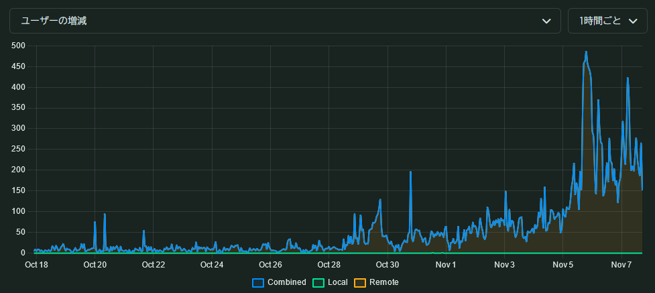Open the ユーザーの増減 chart type dropdown

pos(284,21)
